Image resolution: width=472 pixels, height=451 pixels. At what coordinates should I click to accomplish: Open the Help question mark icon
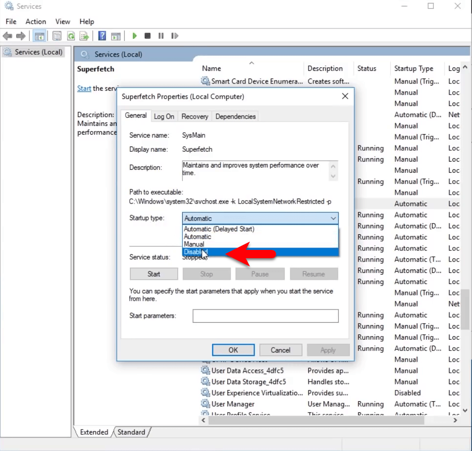coord(102,36)
